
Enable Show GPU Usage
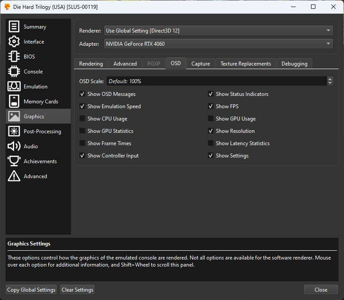click(211, 118)
